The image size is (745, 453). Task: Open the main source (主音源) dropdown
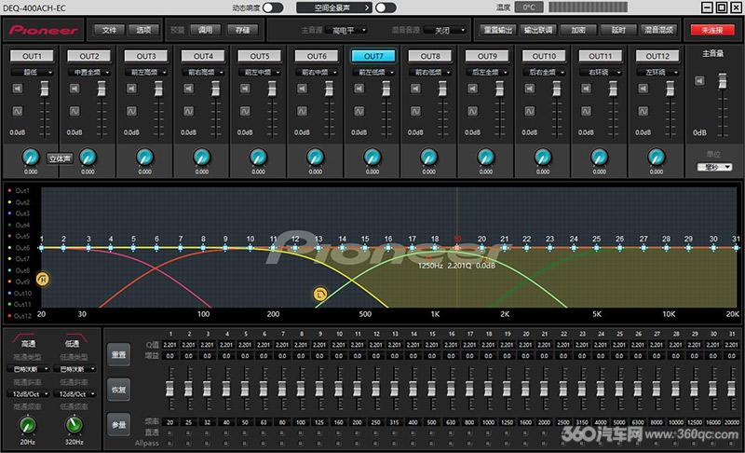345,31
